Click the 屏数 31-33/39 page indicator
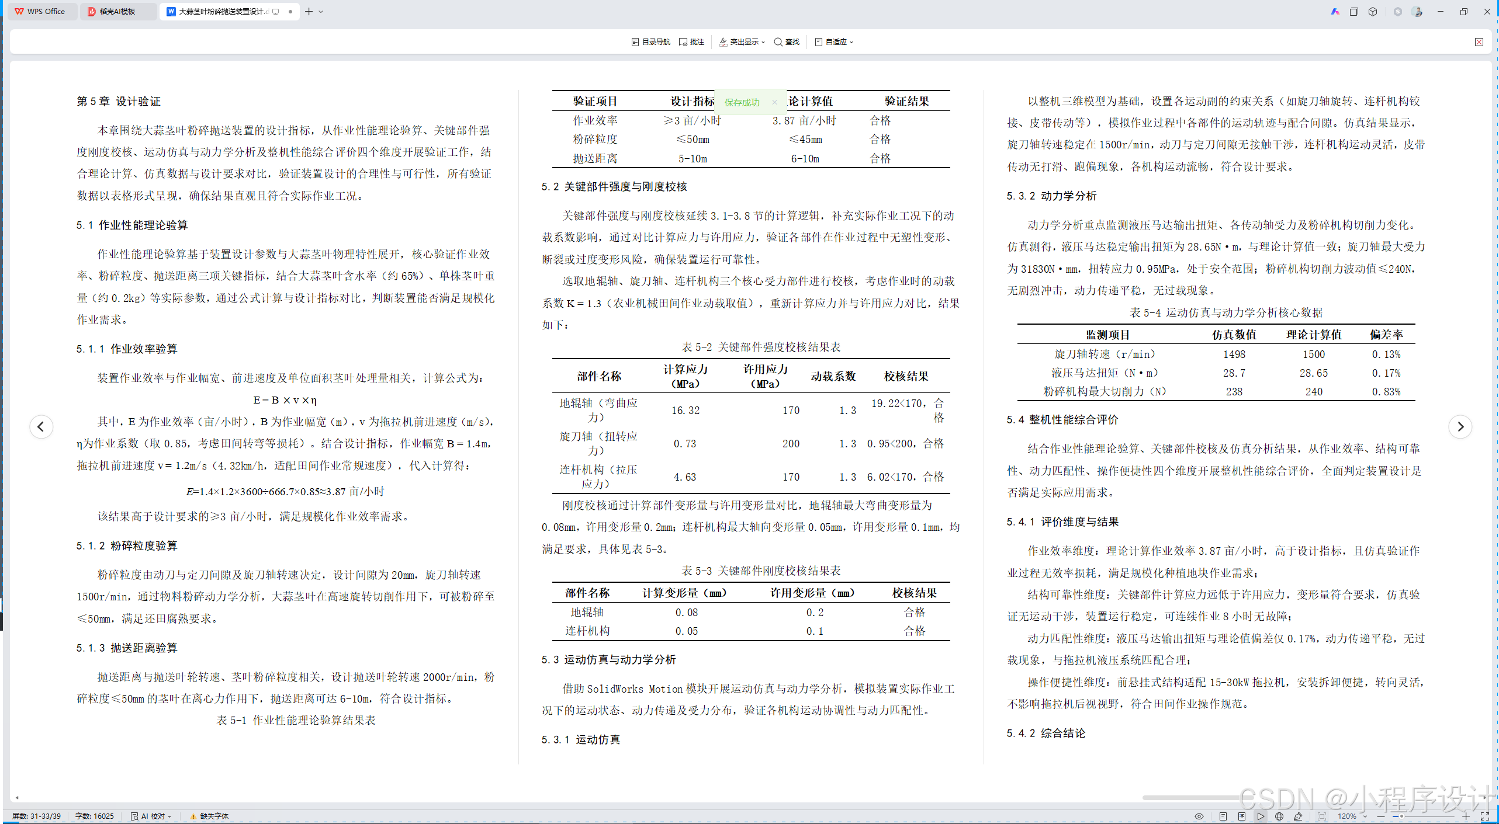 pyautogui.click(x=36, y=816)
